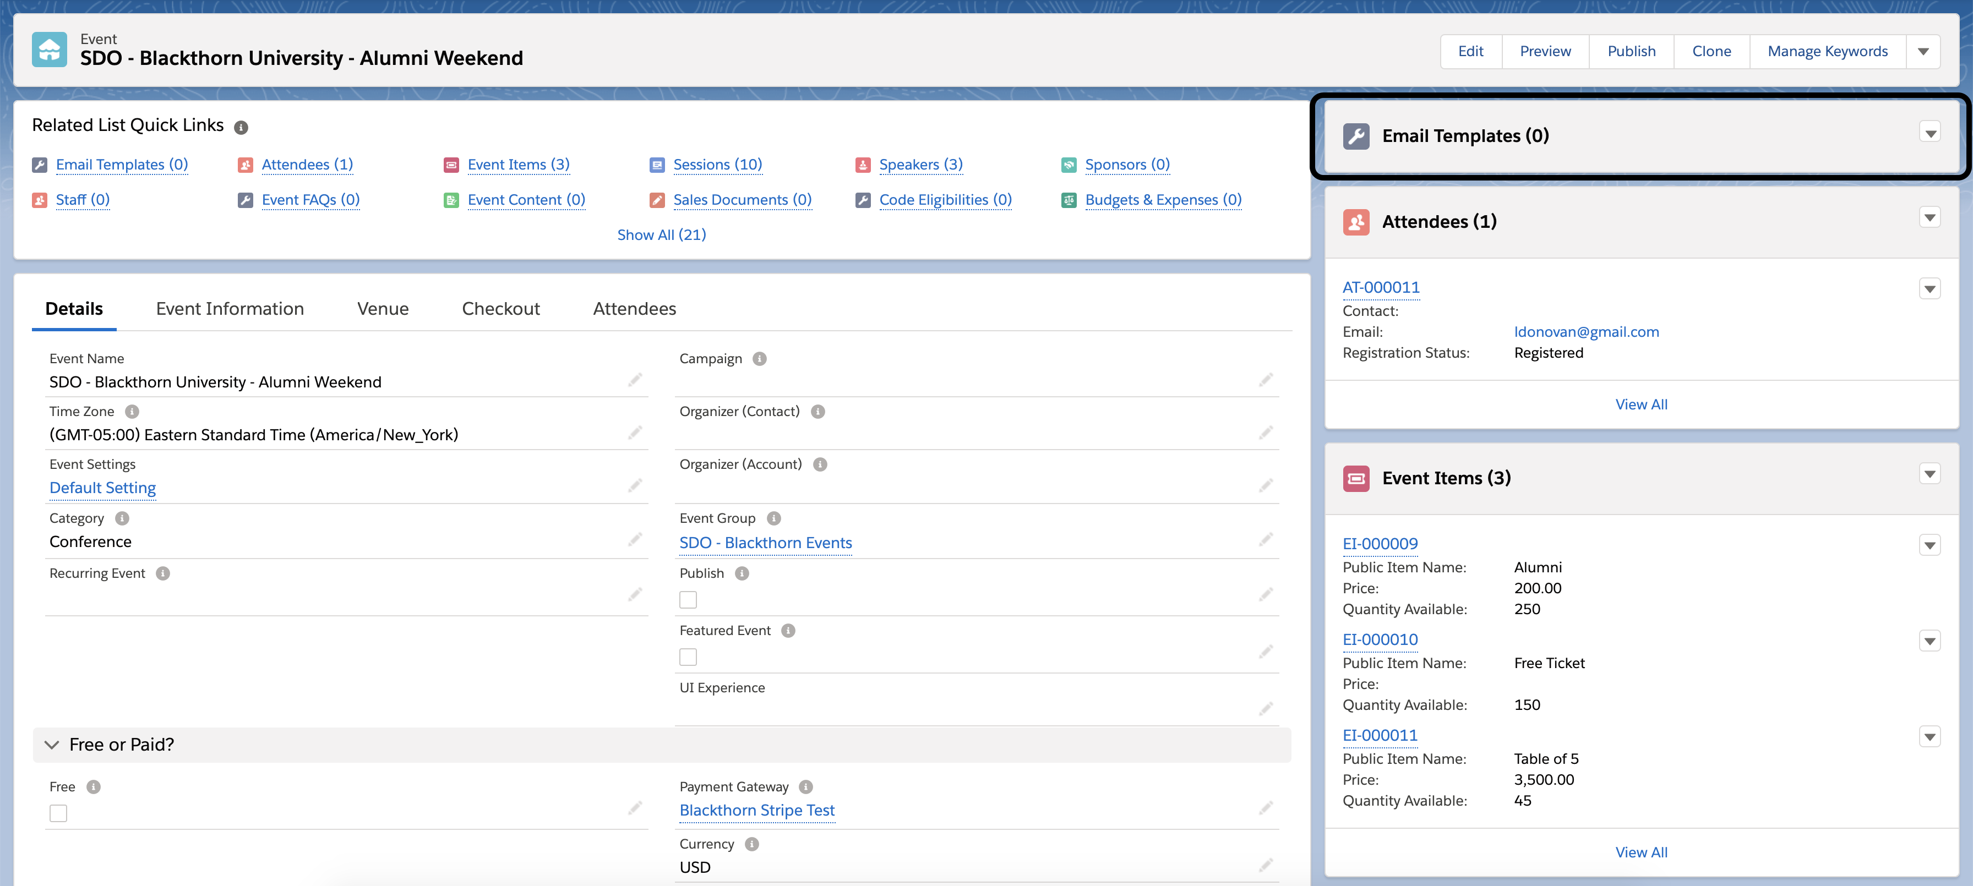This screenshot has height=886, width=1973.
Task: Switch to the Checkout tab
Action: coord(501,309)
